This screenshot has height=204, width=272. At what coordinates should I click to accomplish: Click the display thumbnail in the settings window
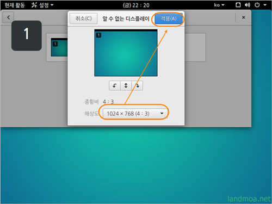(x=59, y=47)
